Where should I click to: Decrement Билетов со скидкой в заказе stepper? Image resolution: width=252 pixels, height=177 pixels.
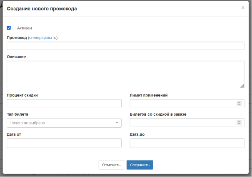[x=239, y=124]
